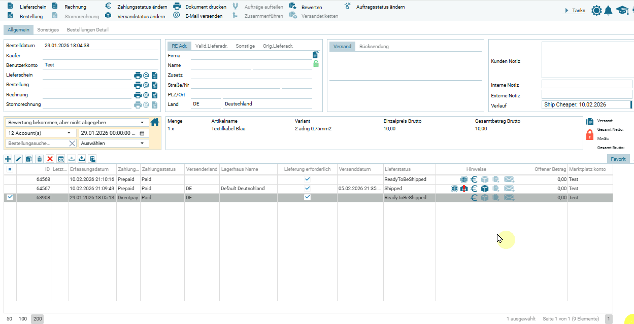Click the red padlock icon beside order totals
The image size is (634, 324).
[x=590, y=135]
